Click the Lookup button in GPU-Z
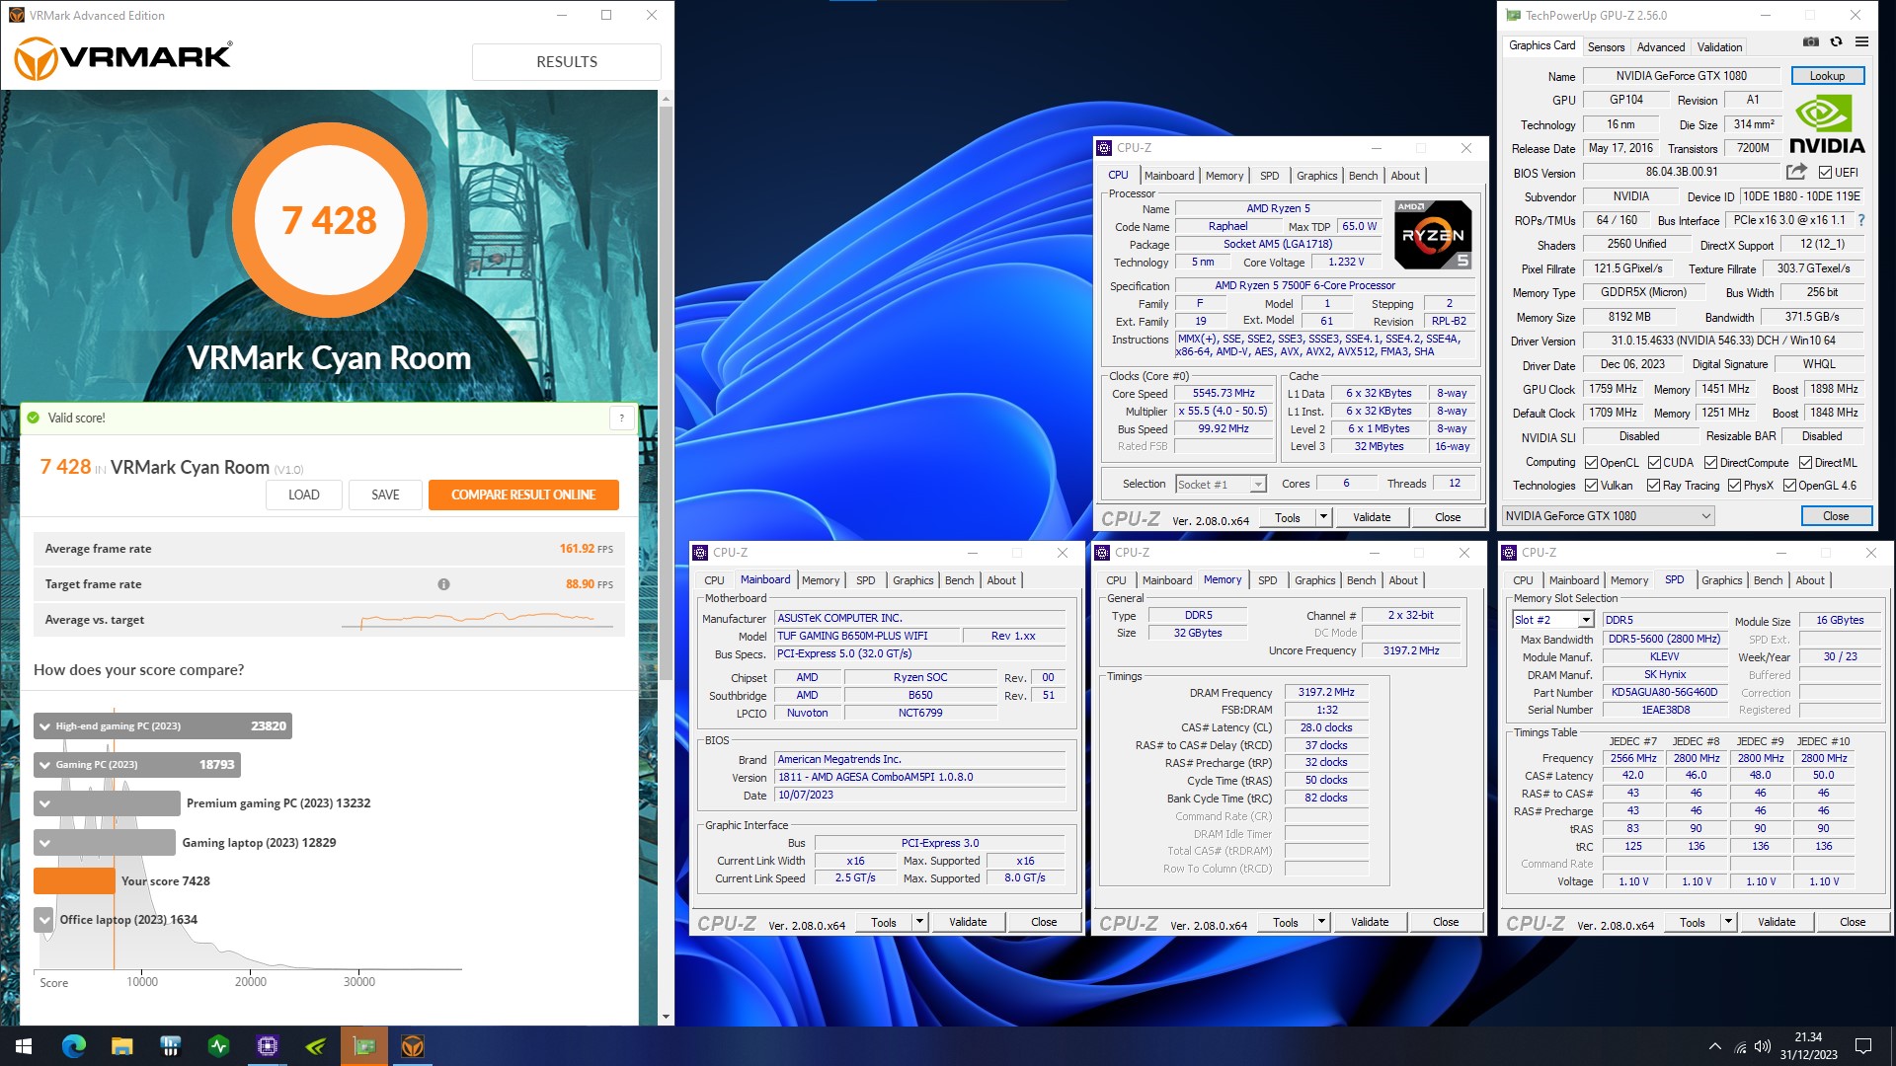 [x=1827, y=76]
